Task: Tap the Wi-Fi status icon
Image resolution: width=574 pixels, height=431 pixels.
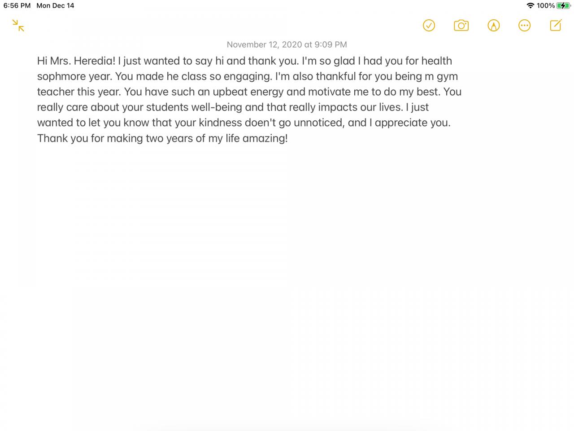Action: [530, 6]
